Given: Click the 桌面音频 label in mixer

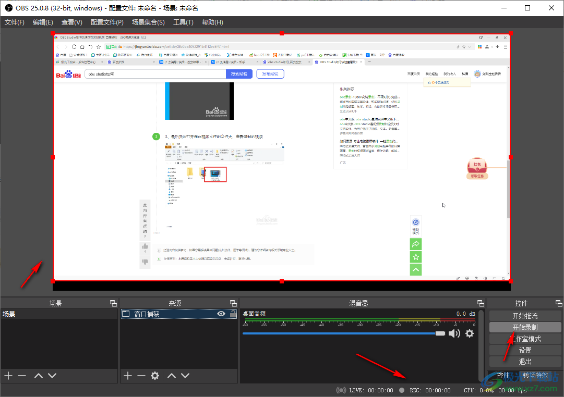Looking at the screenshot, I should pos(254,314).
